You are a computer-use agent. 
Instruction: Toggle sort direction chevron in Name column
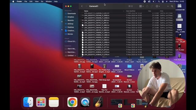click(x=123, y=11)
